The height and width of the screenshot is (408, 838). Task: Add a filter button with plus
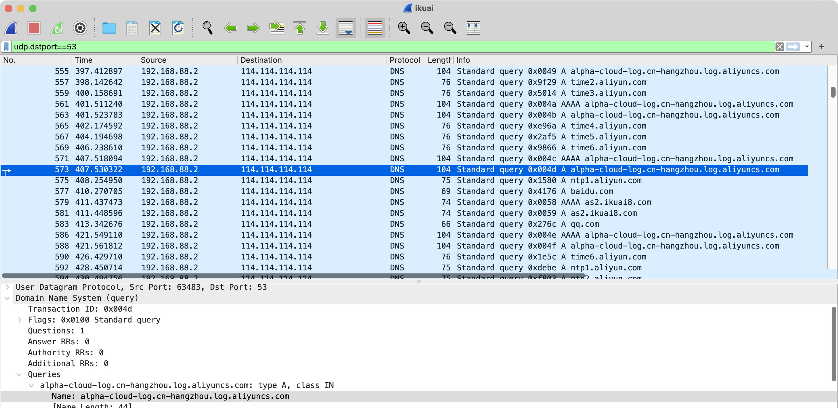(821, 47)
